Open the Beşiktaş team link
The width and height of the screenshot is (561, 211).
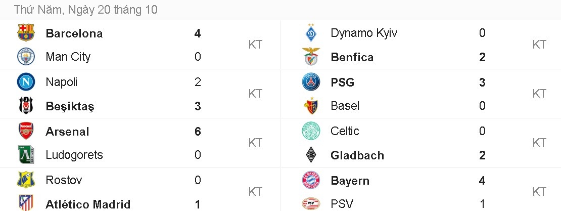70,106
